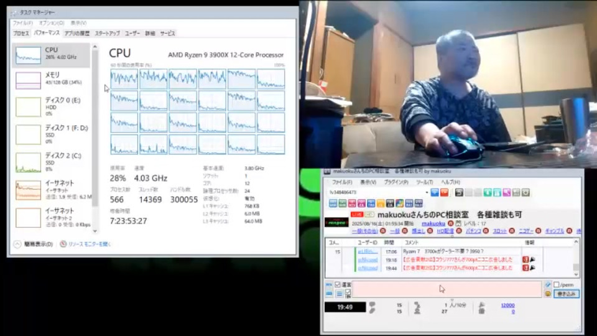The image size is (597, 336).
Task: Click the HD配信 tag link
Action: 445,231
